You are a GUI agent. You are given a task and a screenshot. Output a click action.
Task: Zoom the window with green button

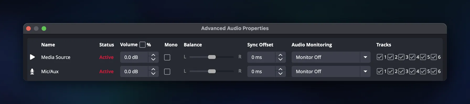coord(44,28)
